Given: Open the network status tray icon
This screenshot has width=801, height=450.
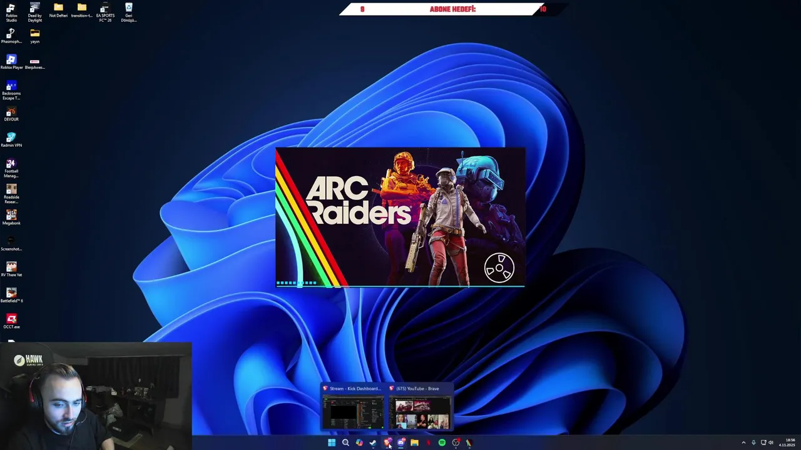Looking at the screenshot, I should (x=763, y=442).
